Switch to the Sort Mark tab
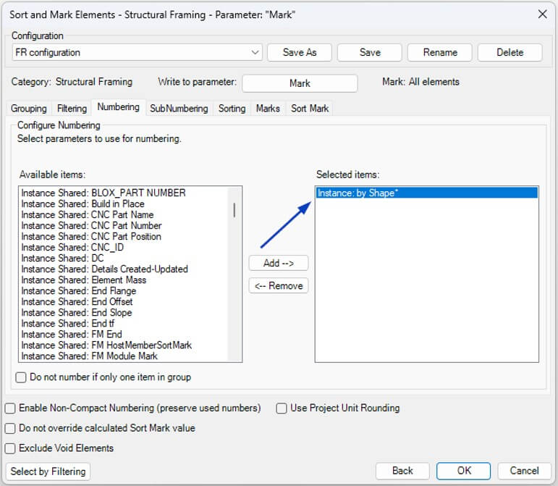Image resolution: width=558 pixels, height=486 pixels. (310, 108)
